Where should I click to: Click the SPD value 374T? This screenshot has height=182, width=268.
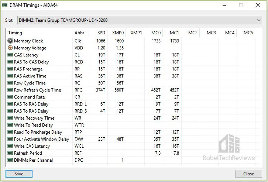100,90
